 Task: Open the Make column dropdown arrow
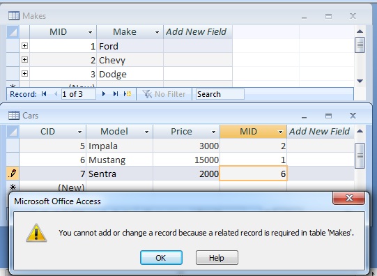pos(157,32)
